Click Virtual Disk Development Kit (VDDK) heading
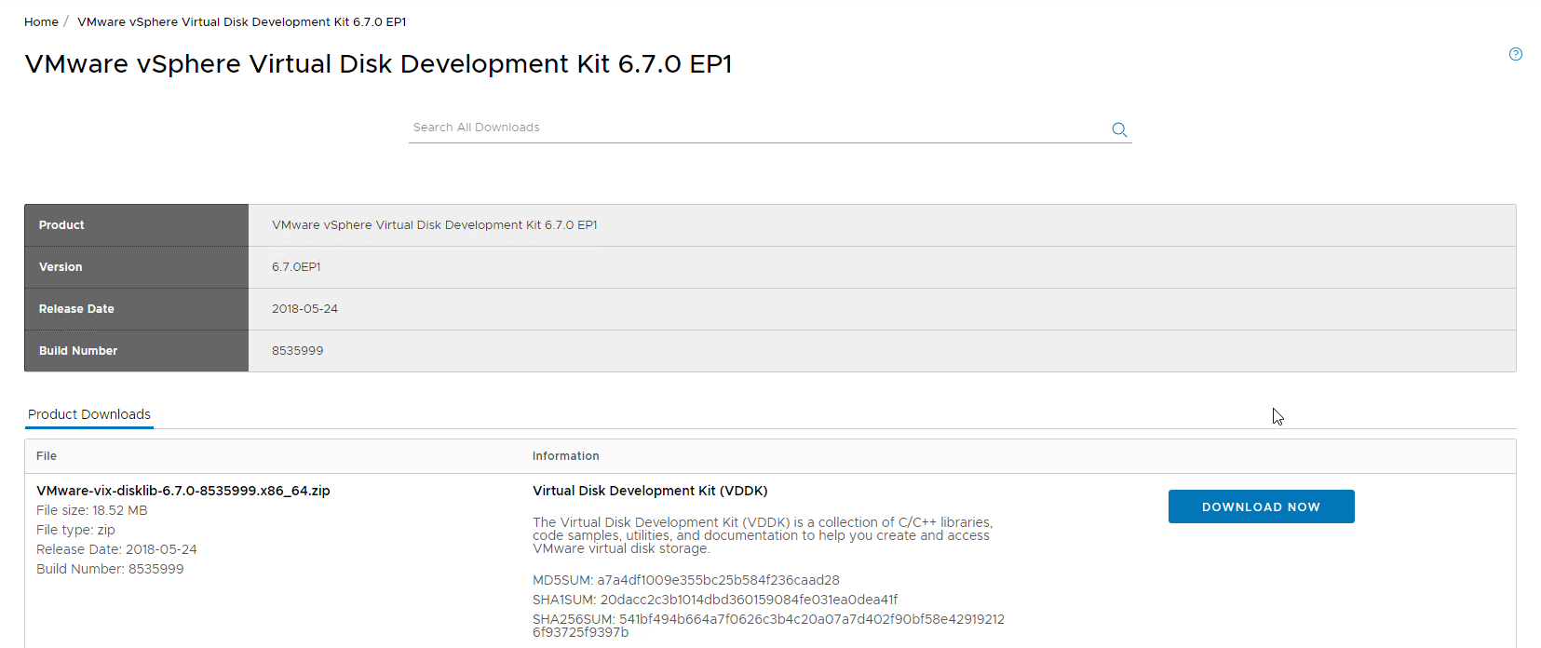This screenshot has height=648, width=1541. pyautogui.click(x=650, y=491)
